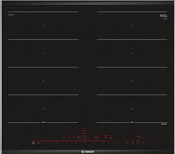
Task: Tap the main power on/off symbol
Action: coord(33,143)
